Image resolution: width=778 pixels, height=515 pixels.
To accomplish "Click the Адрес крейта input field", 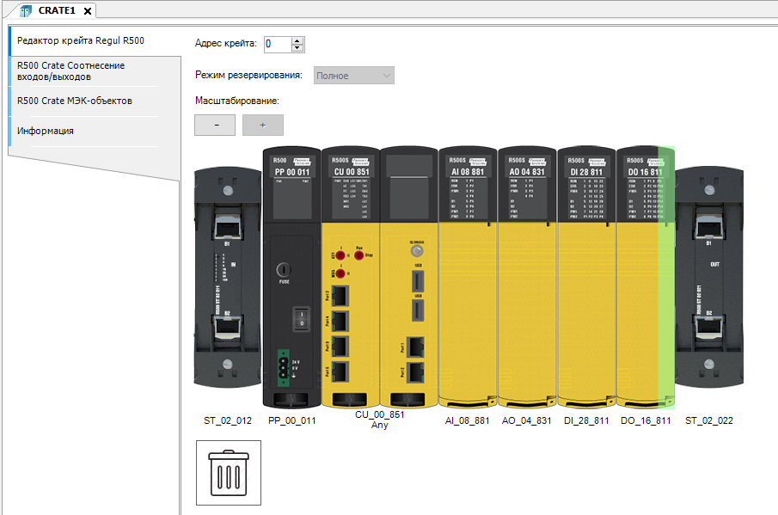I will 277,44.
